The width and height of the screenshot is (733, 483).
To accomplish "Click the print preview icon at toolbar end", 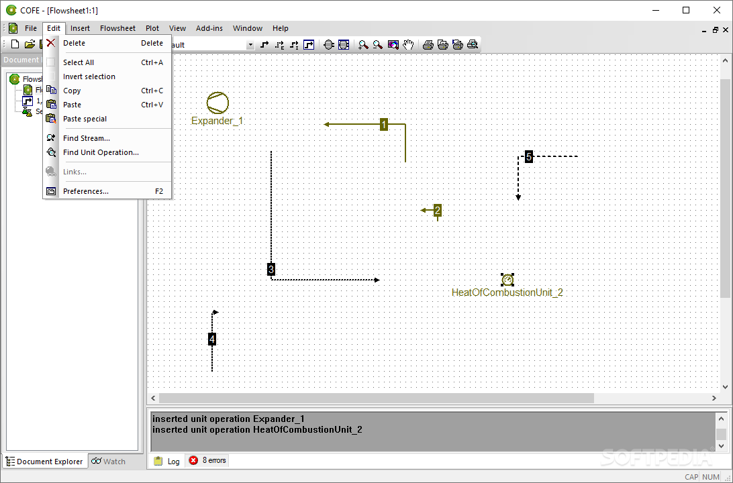I will [473, 45].
